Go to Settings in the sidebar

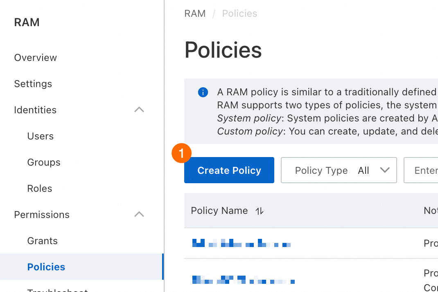click(x=33, y=84)
